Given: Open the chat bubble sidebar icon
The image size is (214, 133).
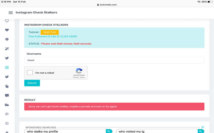Looking at the screenshot, I should [x=7, y=95].
